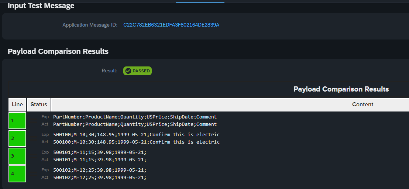Click Act row 500101;M-11;15;39.98 content
409x189 pixels.
tap(100, 160)
